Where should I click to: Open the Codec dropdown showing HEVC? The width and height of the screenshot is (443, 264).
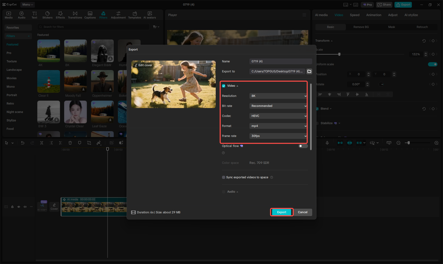pyautogui.click(x=278, y=116)
